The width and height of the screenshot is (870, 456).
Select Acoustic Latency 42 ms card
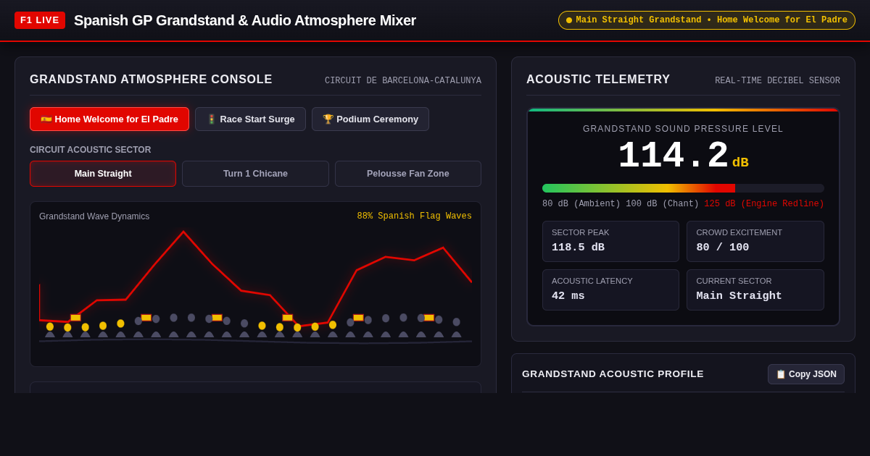click(610, 290)
